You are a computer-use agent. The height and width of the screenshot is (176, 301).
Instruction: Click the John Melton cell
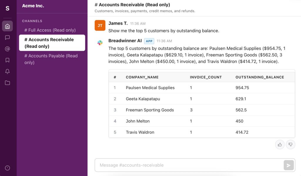tap(138, 121)
